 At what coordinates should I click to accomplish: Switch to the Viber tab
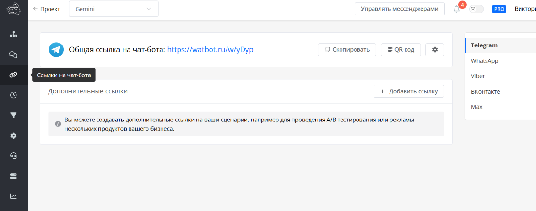478,76
